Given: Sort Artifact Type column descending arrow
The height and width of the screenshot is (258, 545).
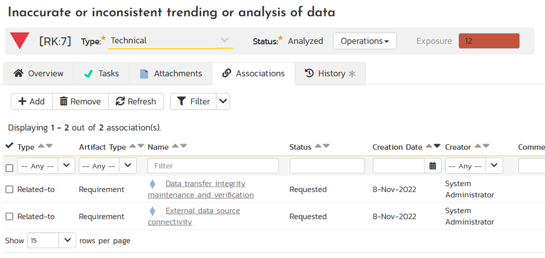Looking at the screenshot, I should coord(141,146).
